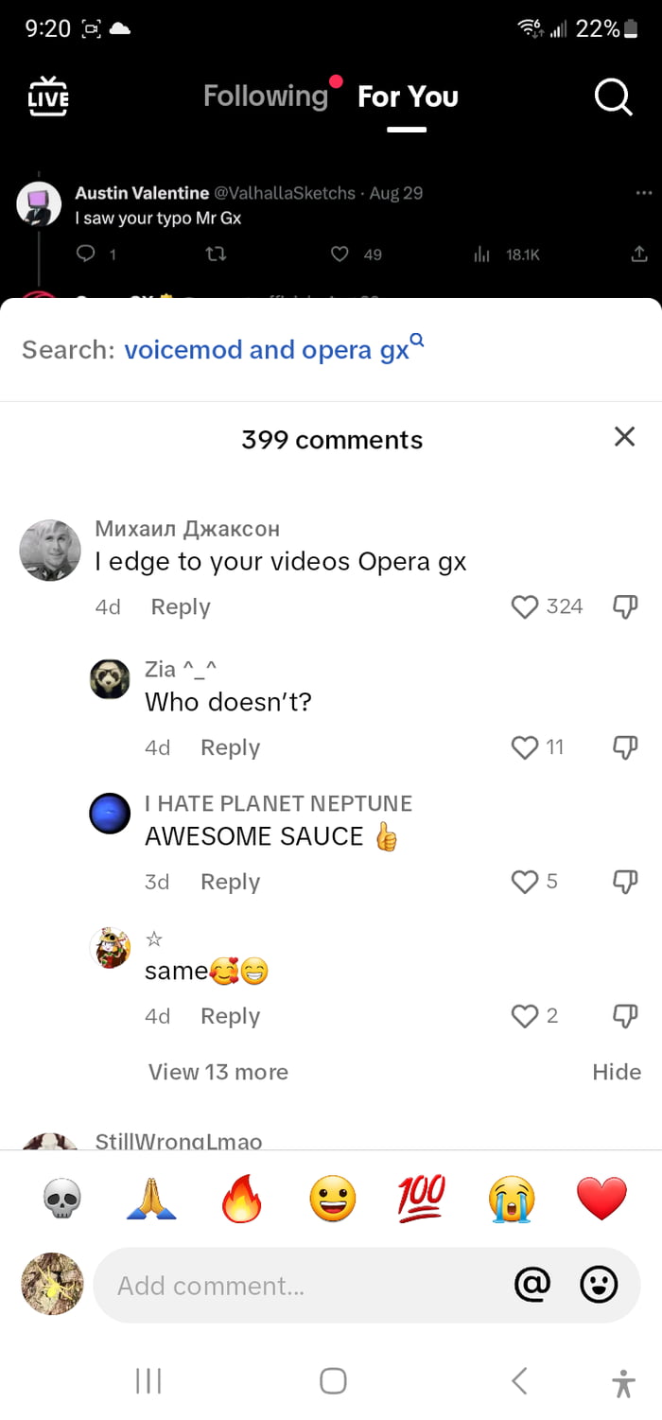The height and width of the screenshot is (1420, 662).
Task: Open the post options via ellipsis
Action: point(645,191)
